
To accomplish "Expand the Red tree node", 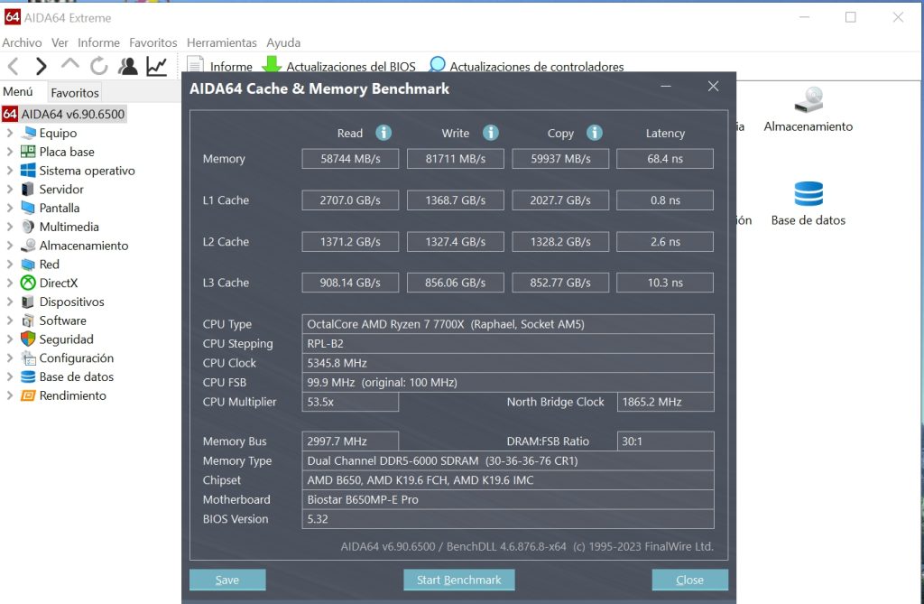I will click(x=9, y=265).
